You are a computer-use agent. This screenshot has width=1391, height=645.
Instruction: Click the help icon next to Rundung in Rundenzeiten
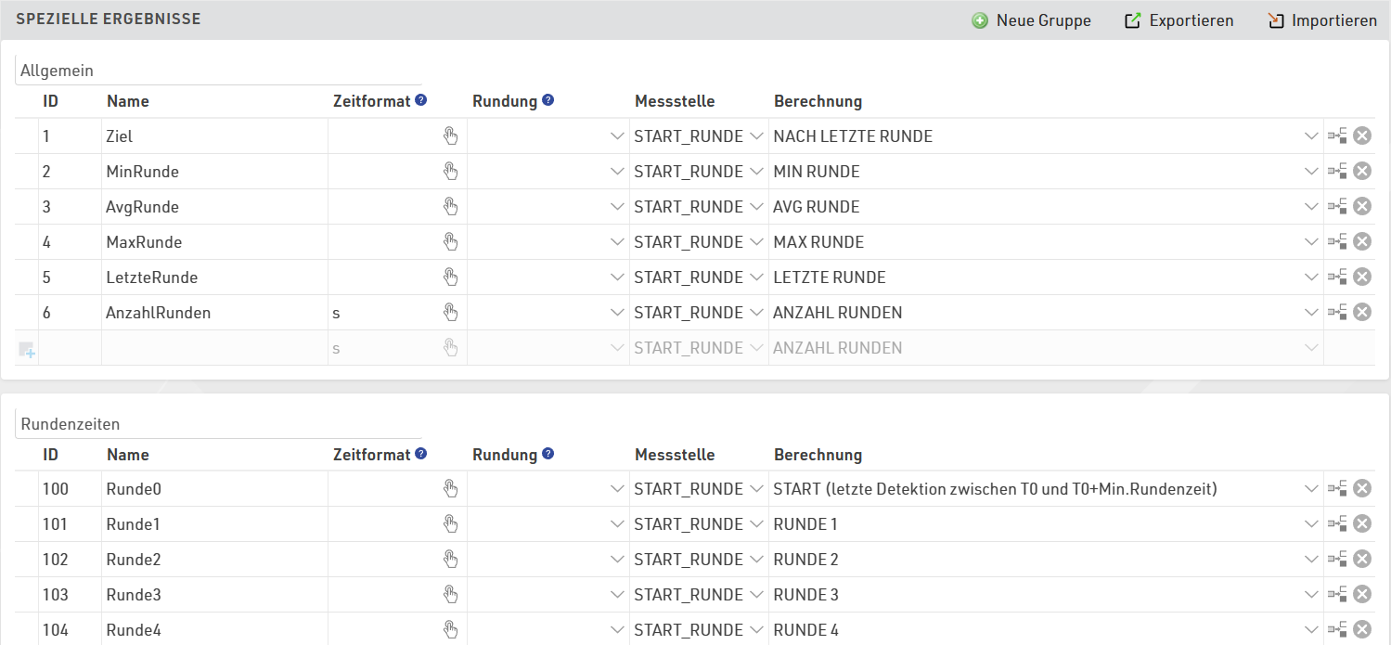point(547,454)
